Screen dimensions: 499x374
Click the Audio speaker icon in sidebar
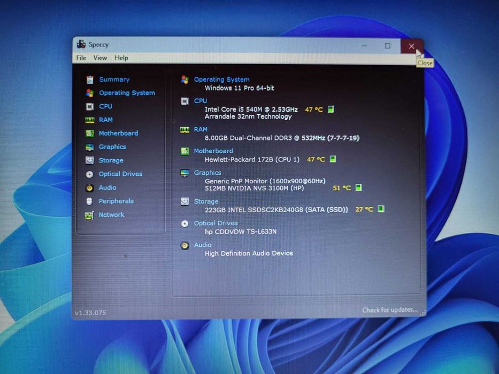(x=90, y=188)
